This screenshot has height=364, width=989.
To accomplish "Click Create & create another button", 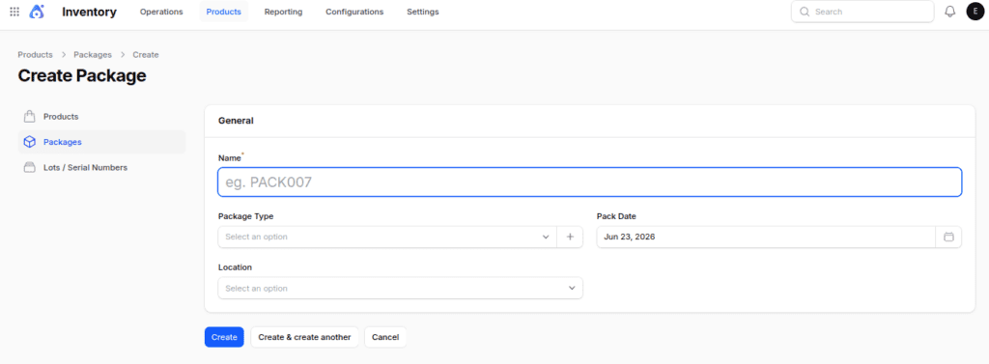I will (304, 337).
